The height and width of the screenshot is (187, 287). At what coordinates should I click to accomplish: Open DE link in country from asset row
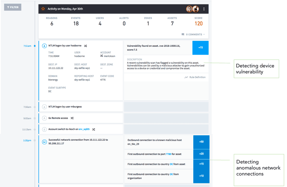point(171,164)
